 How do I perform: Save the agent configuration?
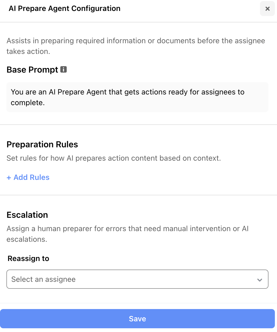(137, 319)
